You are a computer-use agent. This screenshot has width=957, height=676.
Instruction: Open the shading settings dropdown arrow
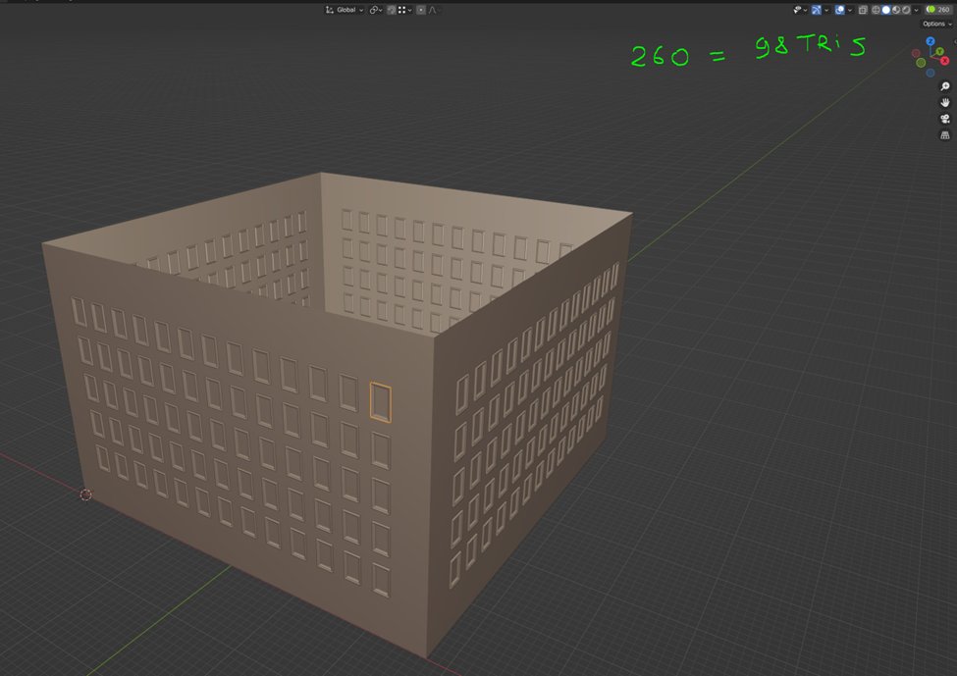tap(917, 10)
